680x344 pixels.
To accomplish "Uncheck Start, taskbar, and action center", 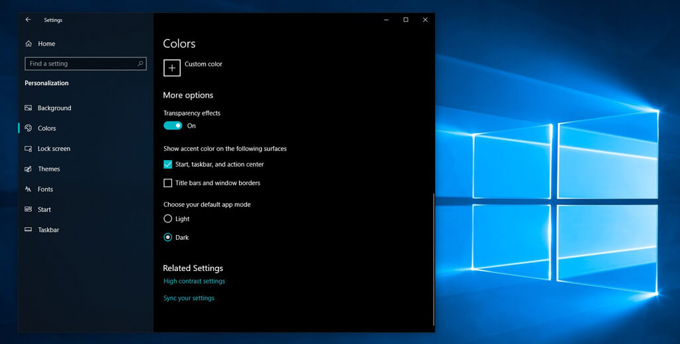I will (168, 165).
